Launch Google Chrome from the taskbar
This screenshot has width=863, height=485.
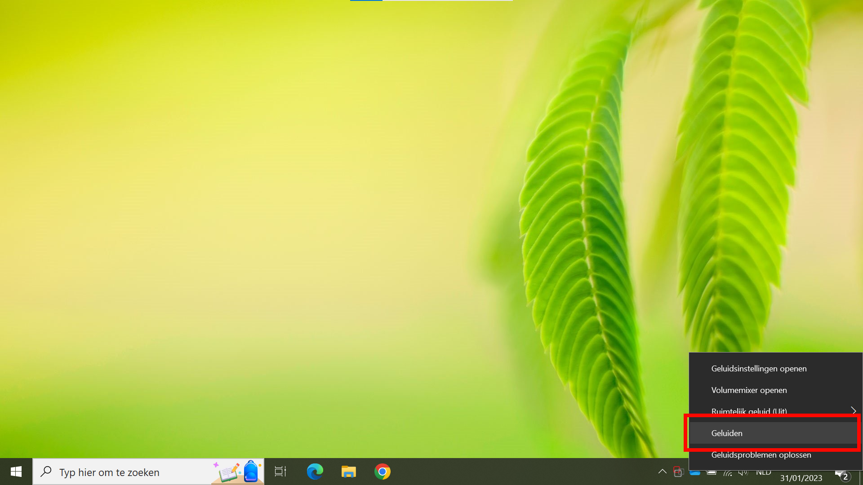pyautogui.click(x=383, y=472)
